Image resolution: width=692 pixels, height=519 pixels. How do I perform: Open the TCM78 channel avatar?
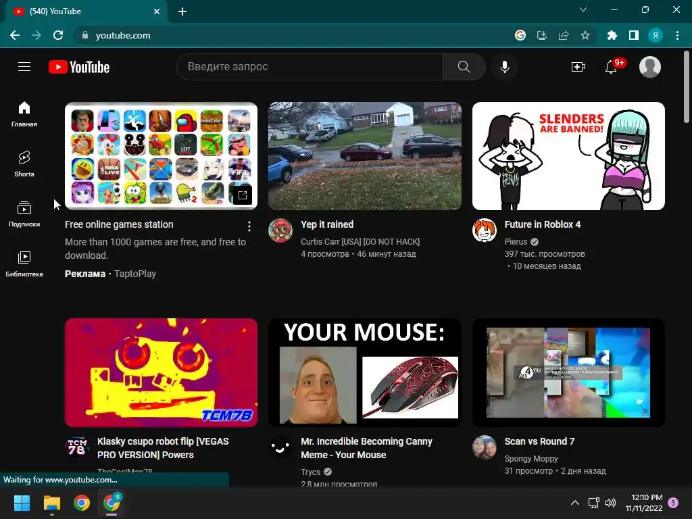click(x=77, y=447)
